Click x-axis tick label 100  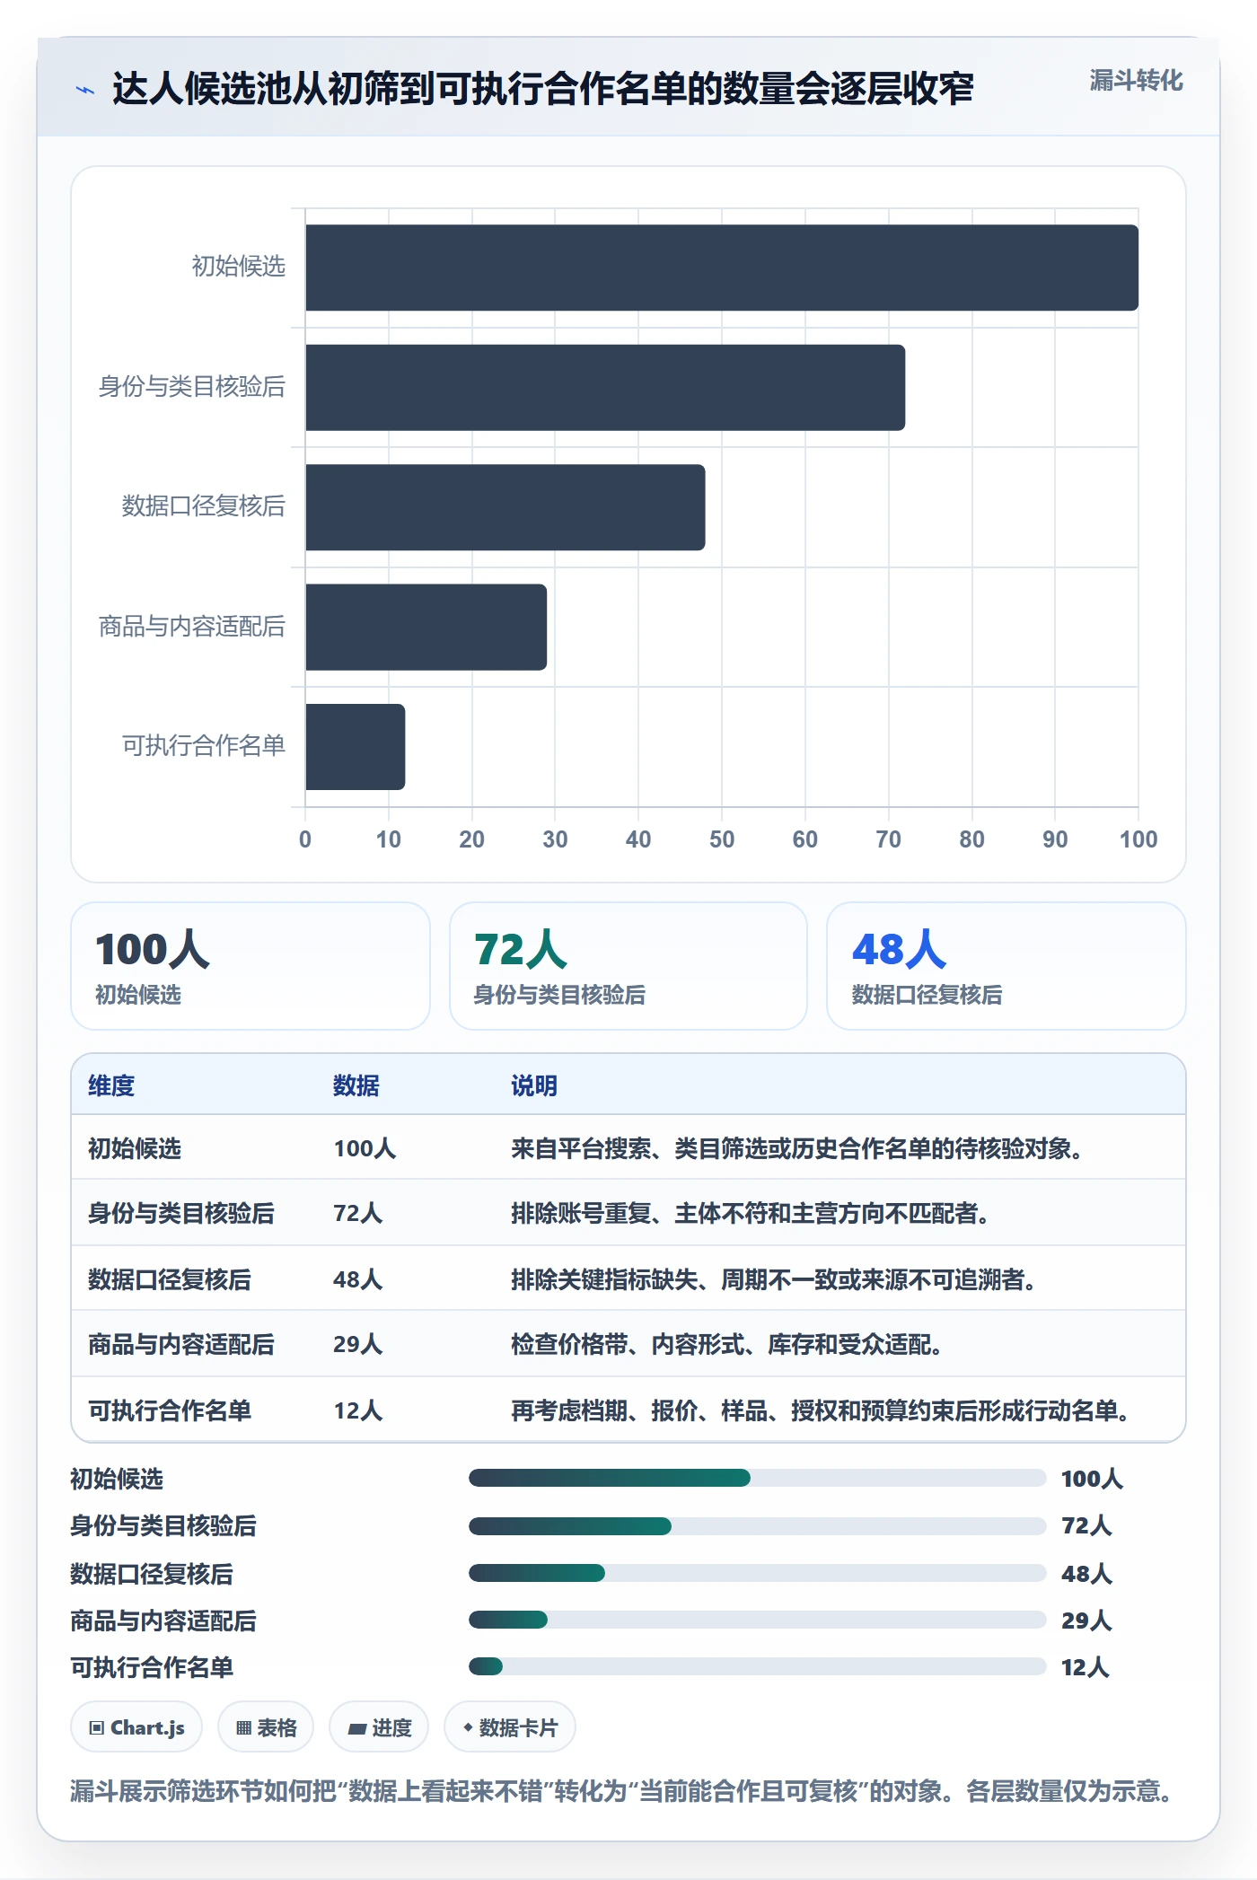[1138, 839]
